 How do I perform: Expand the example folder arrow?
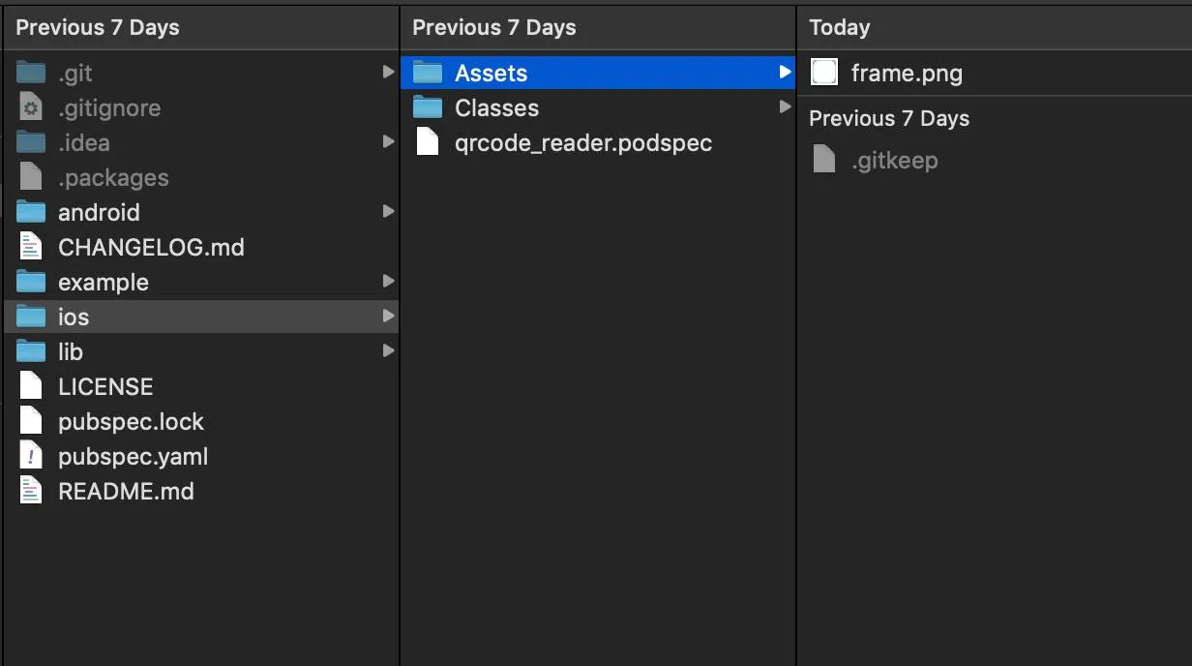click(388, 282)
